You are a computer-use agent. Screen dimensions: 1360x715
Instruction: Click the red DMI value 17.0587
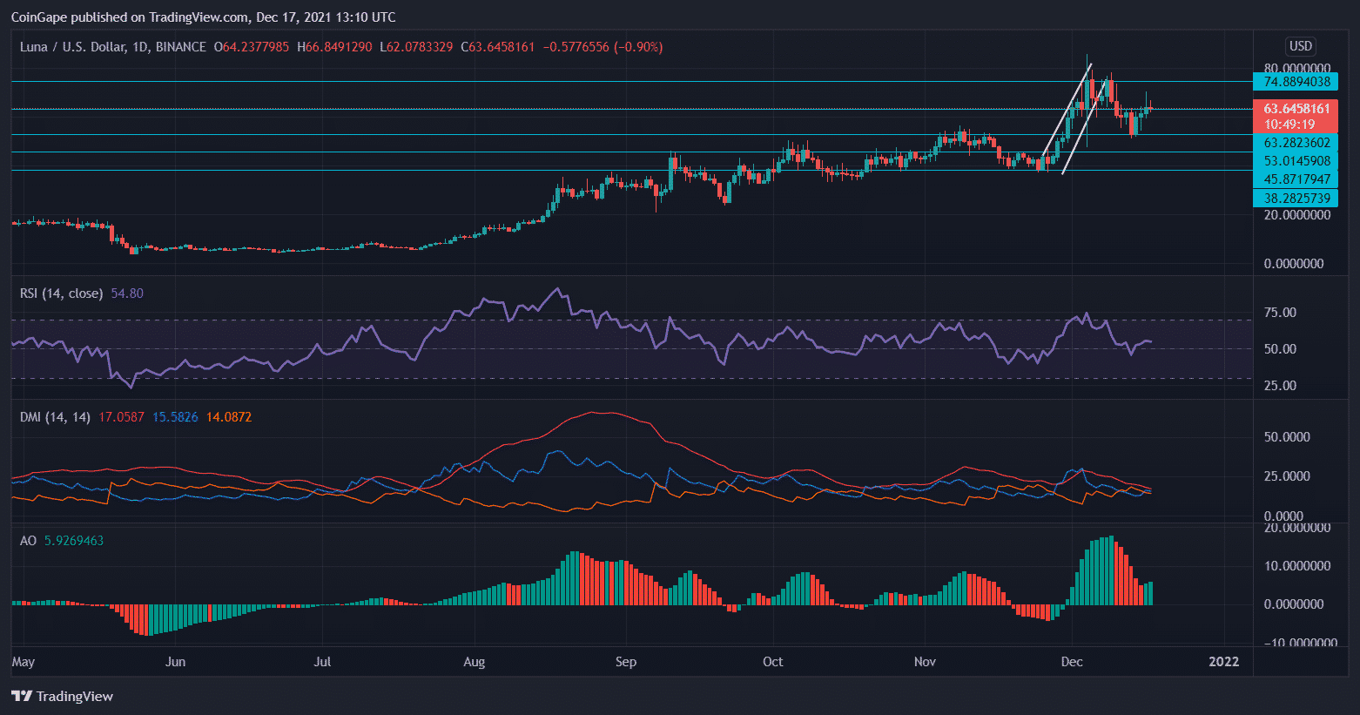120,417
